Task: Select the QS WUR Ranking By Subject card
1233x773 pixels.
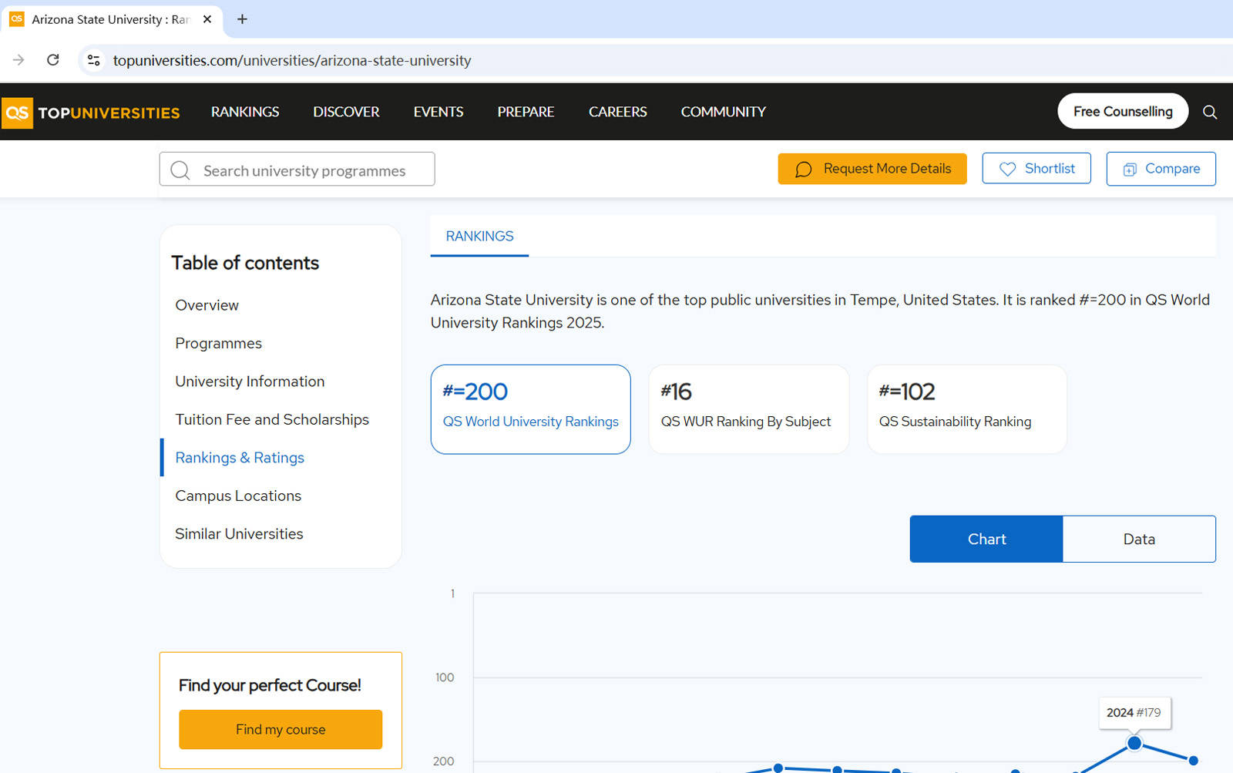Action: pos(749,409)
